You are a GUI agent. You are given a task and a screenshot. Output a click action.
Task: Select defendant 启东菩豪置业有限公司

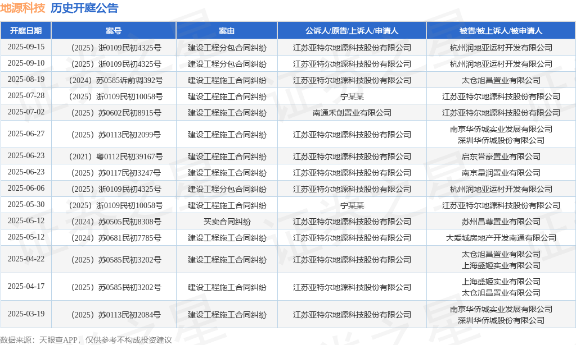coord(501,157)
